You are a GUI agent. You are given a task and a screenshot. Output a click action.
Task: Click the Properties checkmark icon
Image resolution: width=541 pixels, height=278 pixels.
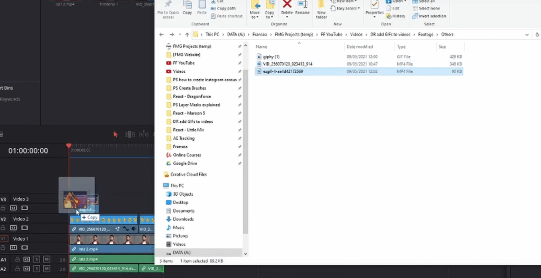point(375,4)
